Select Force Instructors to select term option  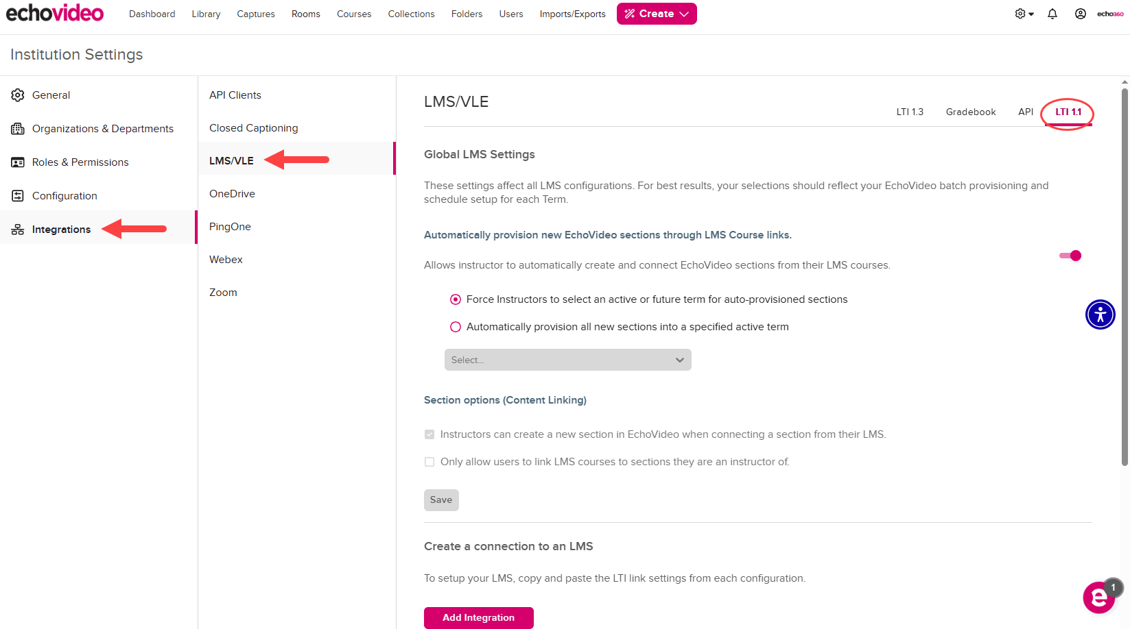click(456, 299)
